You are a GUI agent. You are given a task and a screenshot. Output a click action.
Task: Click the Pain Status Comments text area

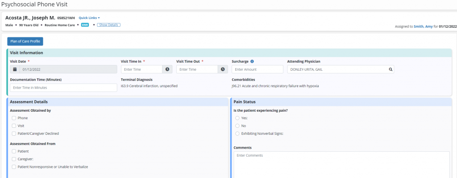click(341, 165)
